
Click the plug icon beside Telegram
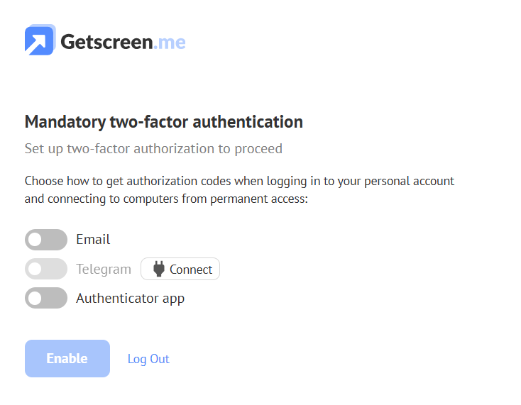159,269
